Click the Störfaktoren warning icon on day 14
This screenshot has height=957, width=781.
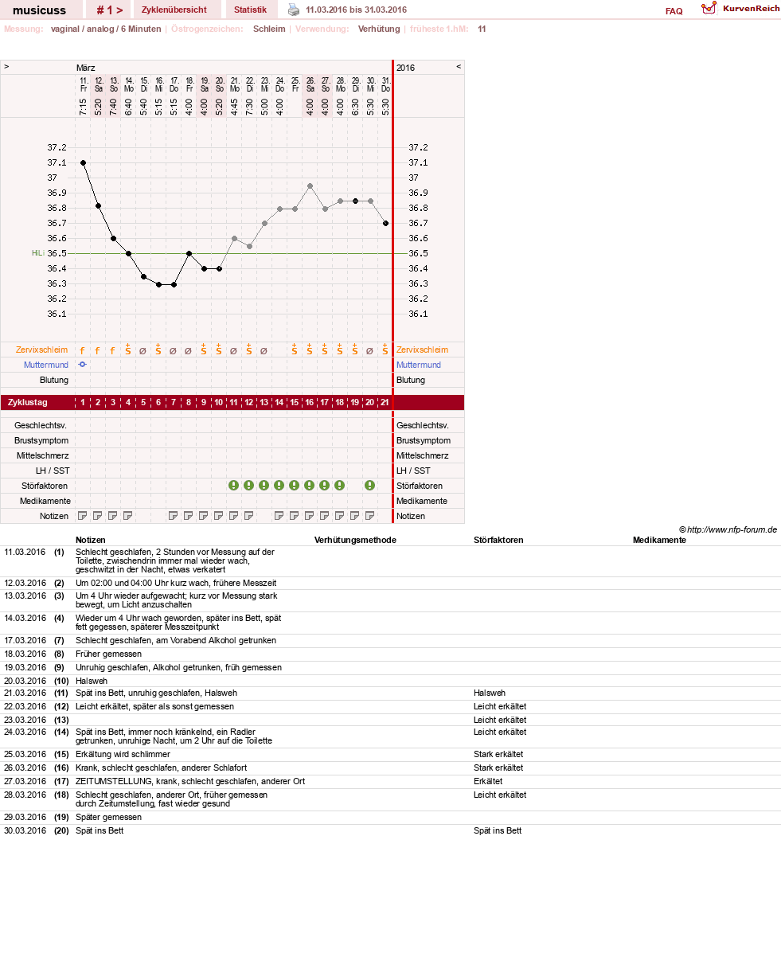pos(279,485)
